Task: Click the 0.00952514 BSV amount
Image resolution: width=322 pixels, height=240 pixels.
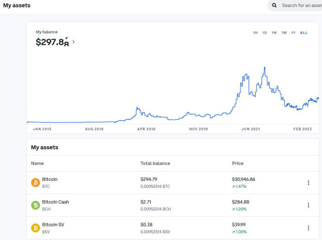Action: [155, 232]
